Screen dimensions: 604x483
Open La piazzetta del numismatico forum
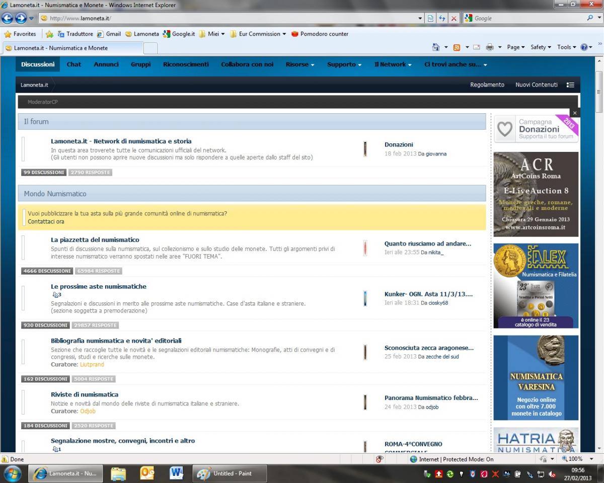click(95, 240)
